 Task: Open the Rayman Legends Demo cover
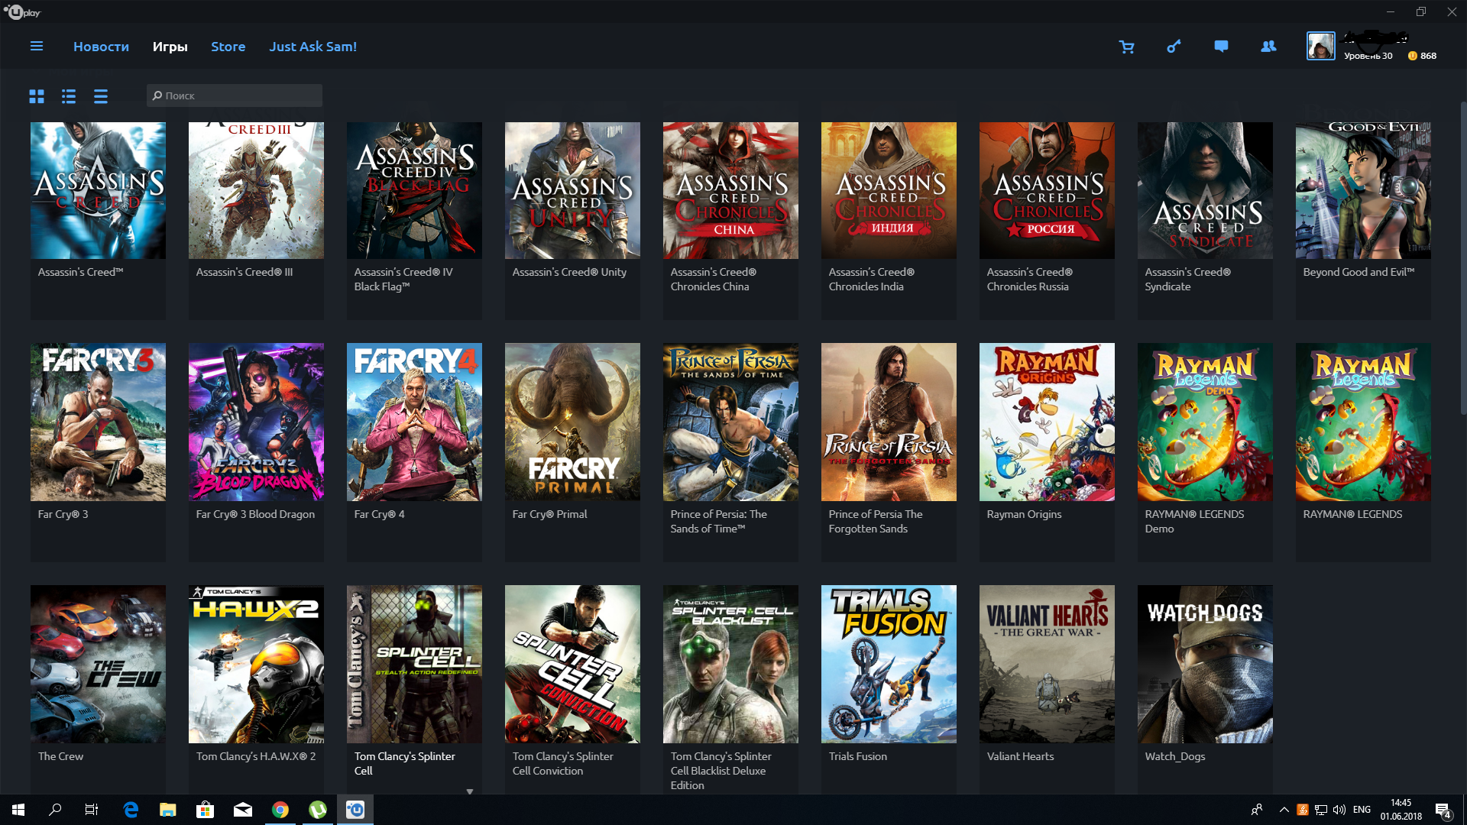coord(1205,422)
